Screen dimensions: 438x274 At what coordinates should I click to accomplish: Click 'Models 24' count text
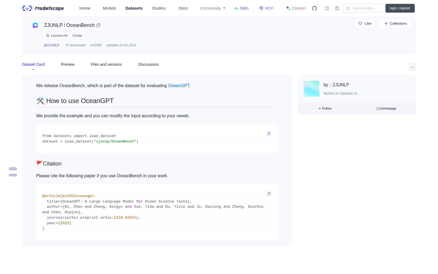coord(331,93)
